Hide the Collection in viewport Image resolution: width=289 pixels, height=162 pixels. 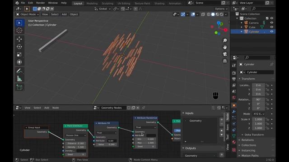[272, 18]
